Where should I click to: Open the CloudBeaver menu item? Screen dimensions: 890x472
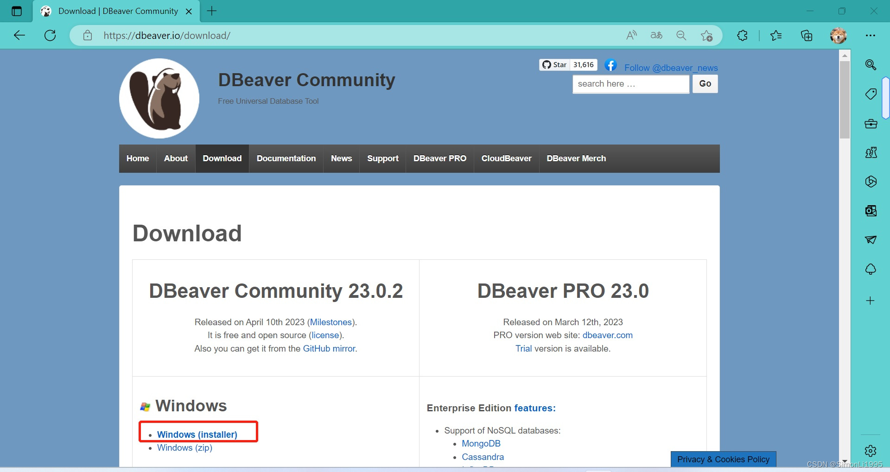click(x=506, y=158)
